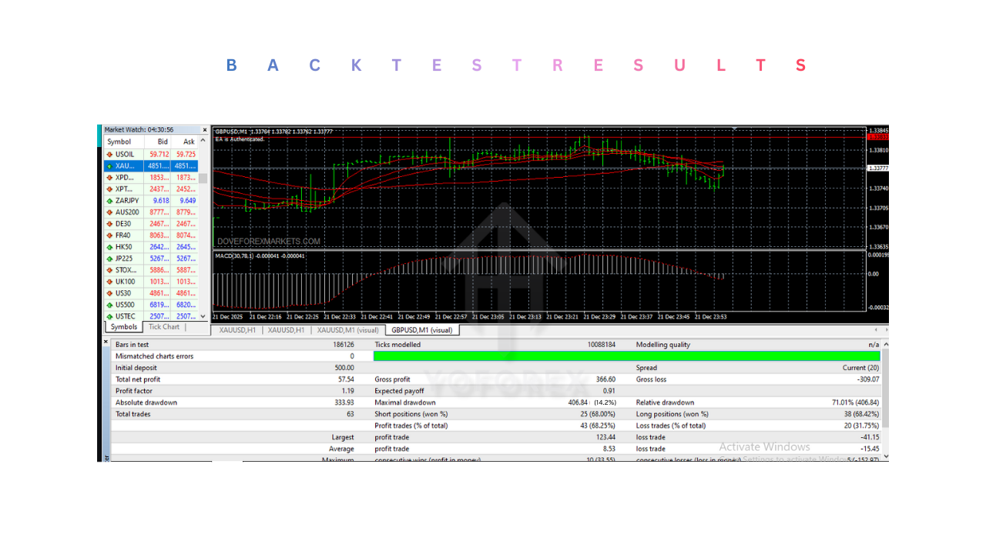Click the Market Watch scroll-down chevron
This screenshot has width=986, height=554.
click(x=204, y=315)
